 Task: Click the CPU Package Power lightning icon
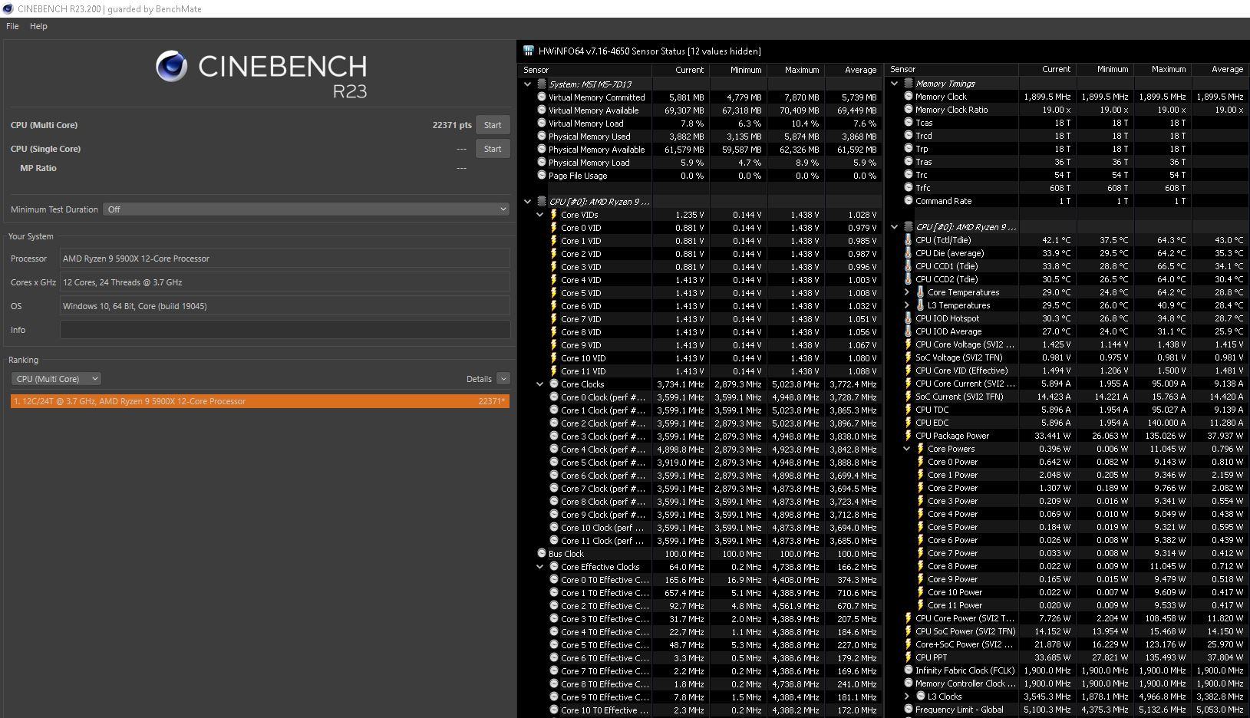[x=909, y=436]
